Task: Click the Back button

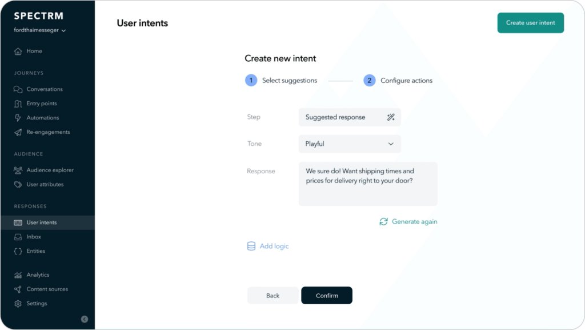Action: tap(273, 295)
